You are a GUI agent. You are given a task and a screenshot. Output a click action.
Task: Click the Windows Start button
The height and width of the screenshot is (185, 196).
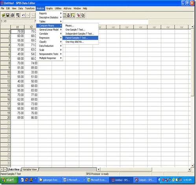(9, 180)
